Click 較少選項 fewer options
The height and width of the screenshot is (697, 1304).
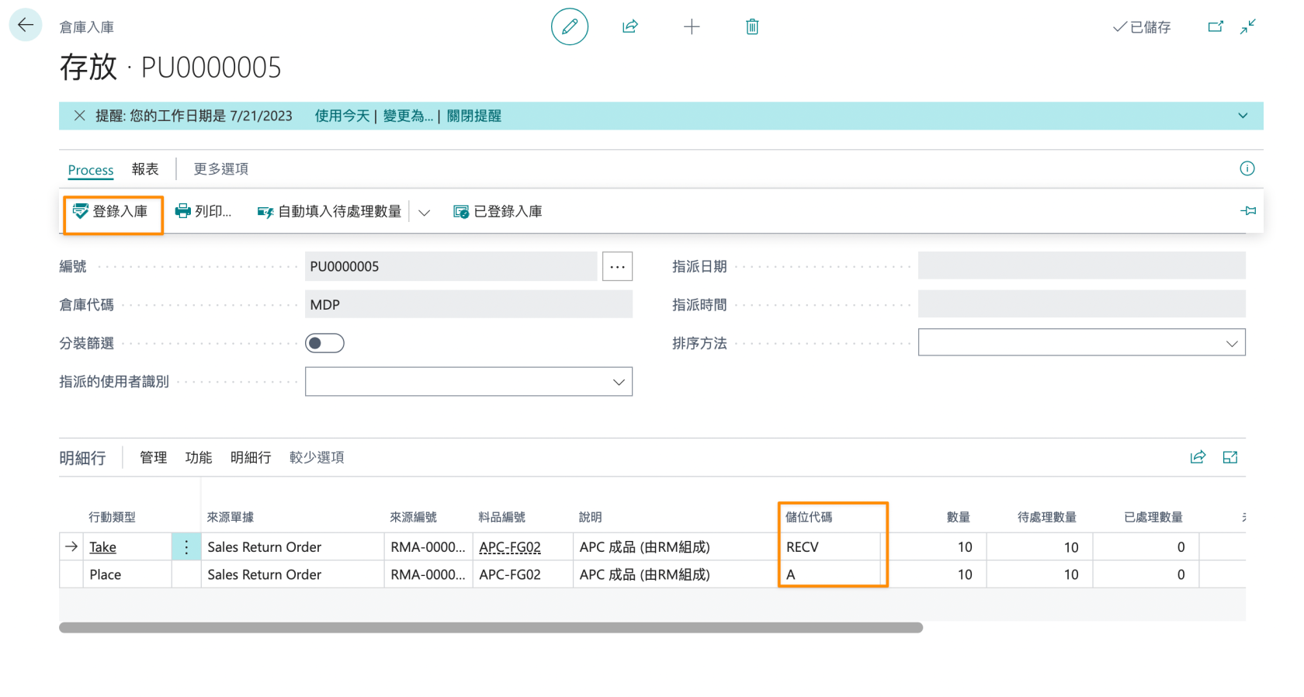tap(317, 457)
